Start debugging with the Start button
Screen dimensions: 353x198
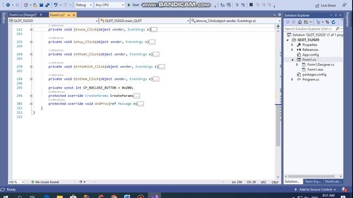click(x=133, y=5)
